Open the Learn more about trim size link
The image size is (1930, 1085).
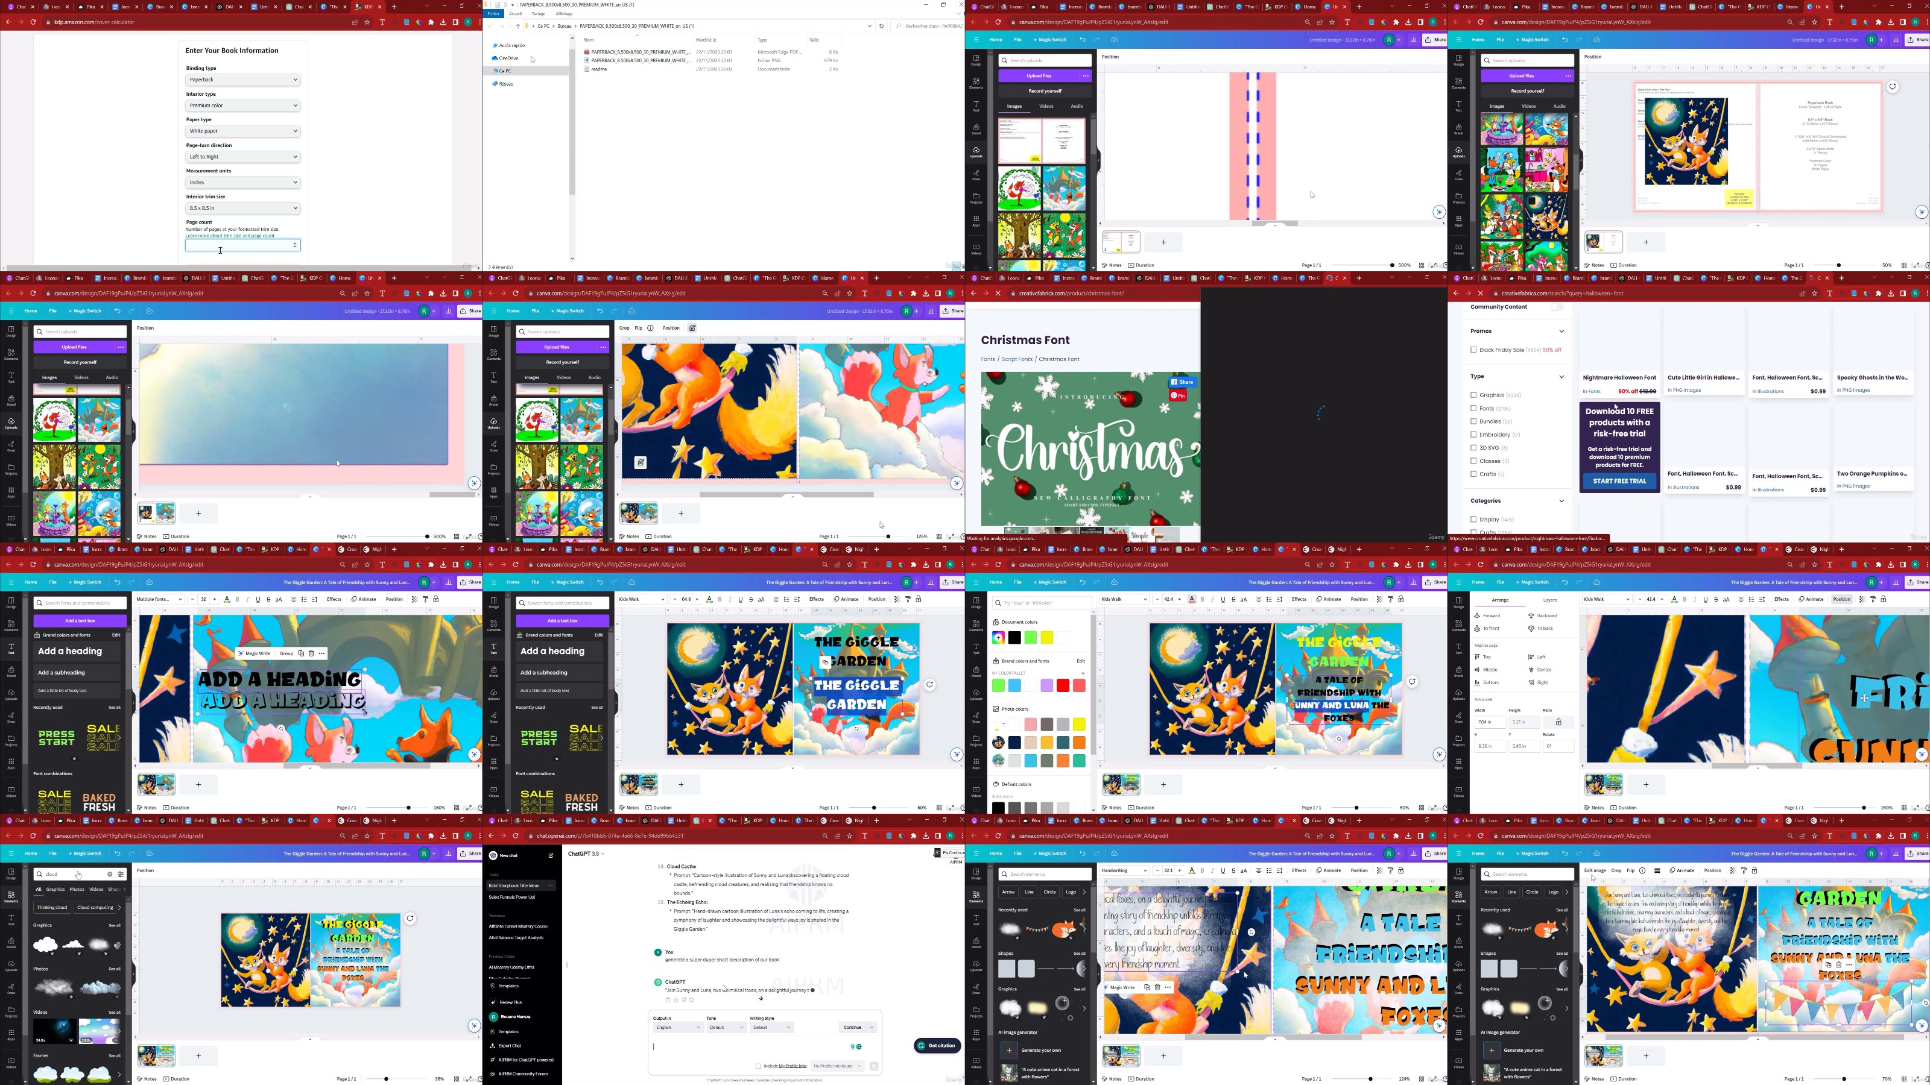[x=230, y=236]
